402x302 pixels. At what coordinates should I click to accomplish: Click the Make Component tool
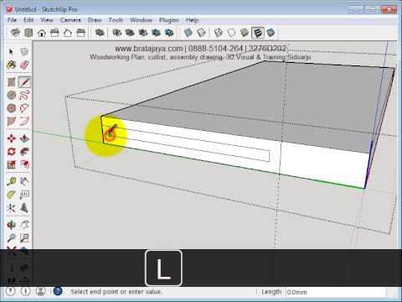[x=24, y=52]
